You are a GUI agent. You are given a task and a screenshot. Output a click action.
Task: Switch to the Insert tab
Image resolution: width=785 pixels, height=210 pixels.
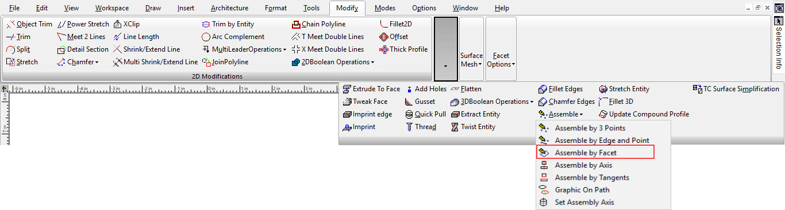186,8
